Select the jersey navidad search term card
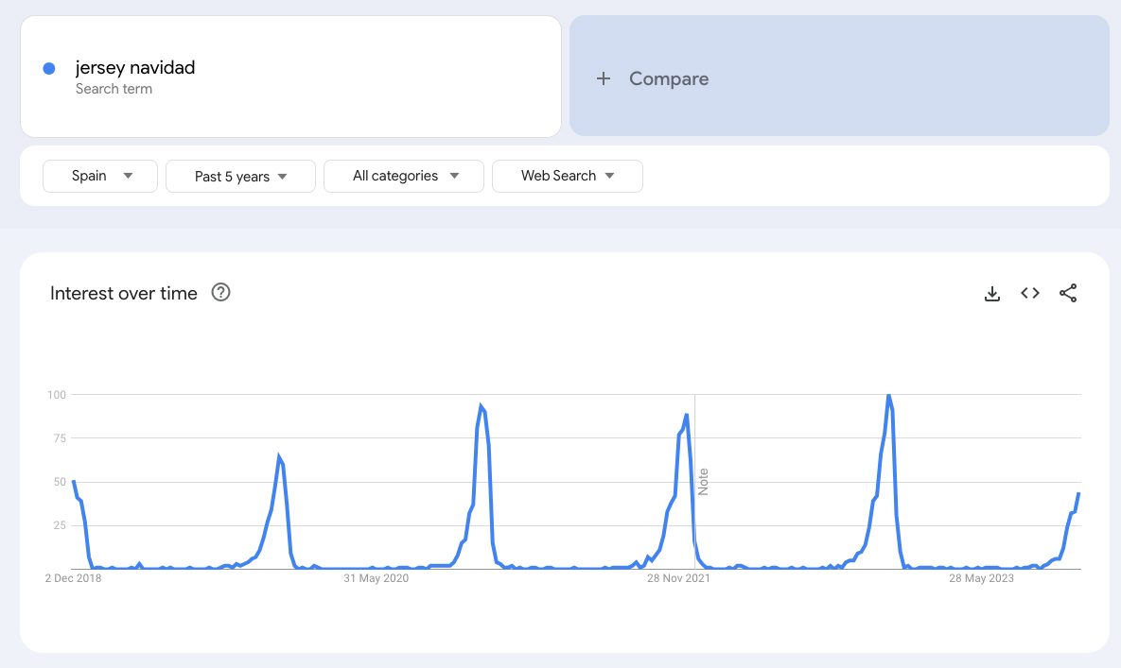Image resolution: width=1121 pixels, height=668 pixels. coord(290,76)
